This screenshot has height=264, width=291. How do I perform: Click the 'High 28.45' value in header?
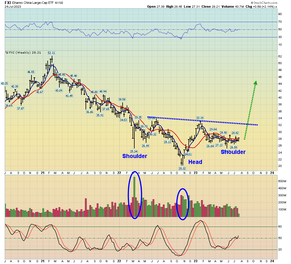(x=174, y=6)
